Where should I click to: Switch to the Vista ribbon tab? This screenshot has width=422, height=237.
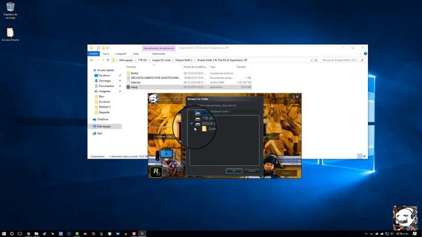click(x=136, y=54)
